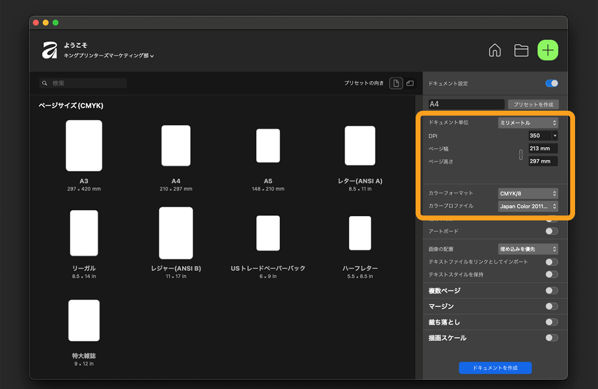Click the Home icon in header
The width and height of the screenshot is (598, 389).
pyautogui.click(x=494, y=50)
